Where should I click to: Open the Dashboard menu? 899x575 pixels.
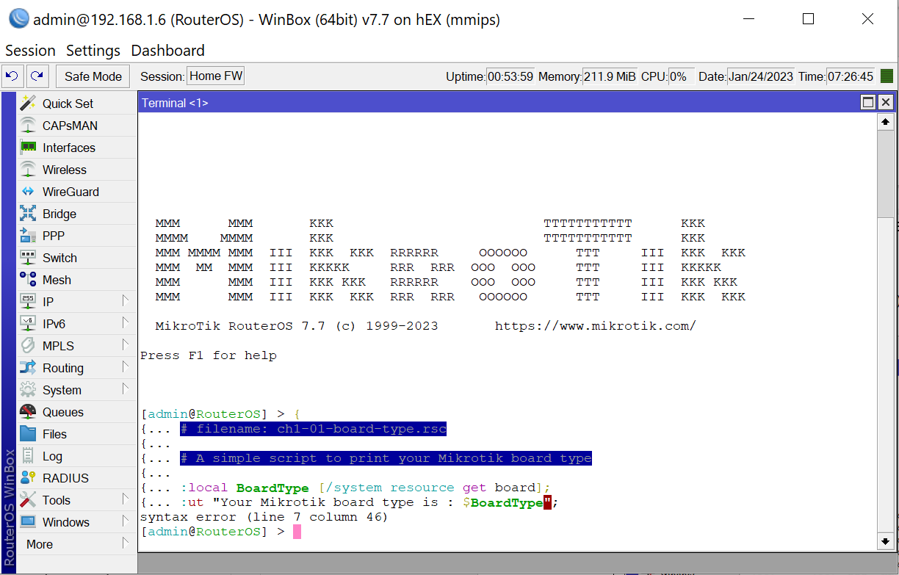[167, 51]
